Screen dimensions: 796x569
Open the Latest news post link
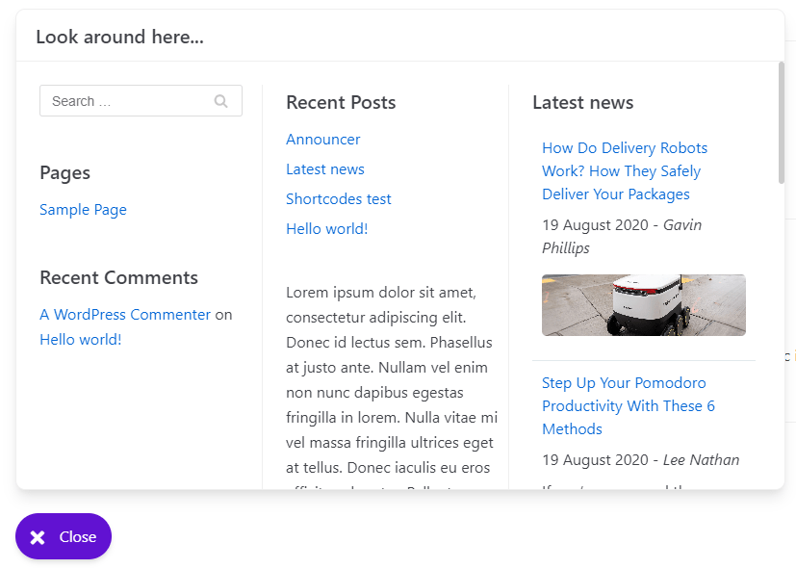coord(325,169)
